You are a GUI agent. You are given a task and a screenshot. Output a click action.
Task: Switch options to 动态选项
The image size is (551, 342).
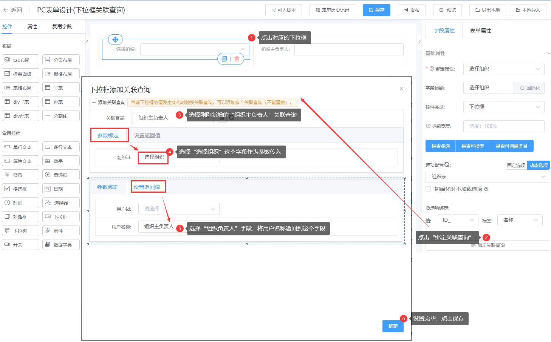click(539, 165)
